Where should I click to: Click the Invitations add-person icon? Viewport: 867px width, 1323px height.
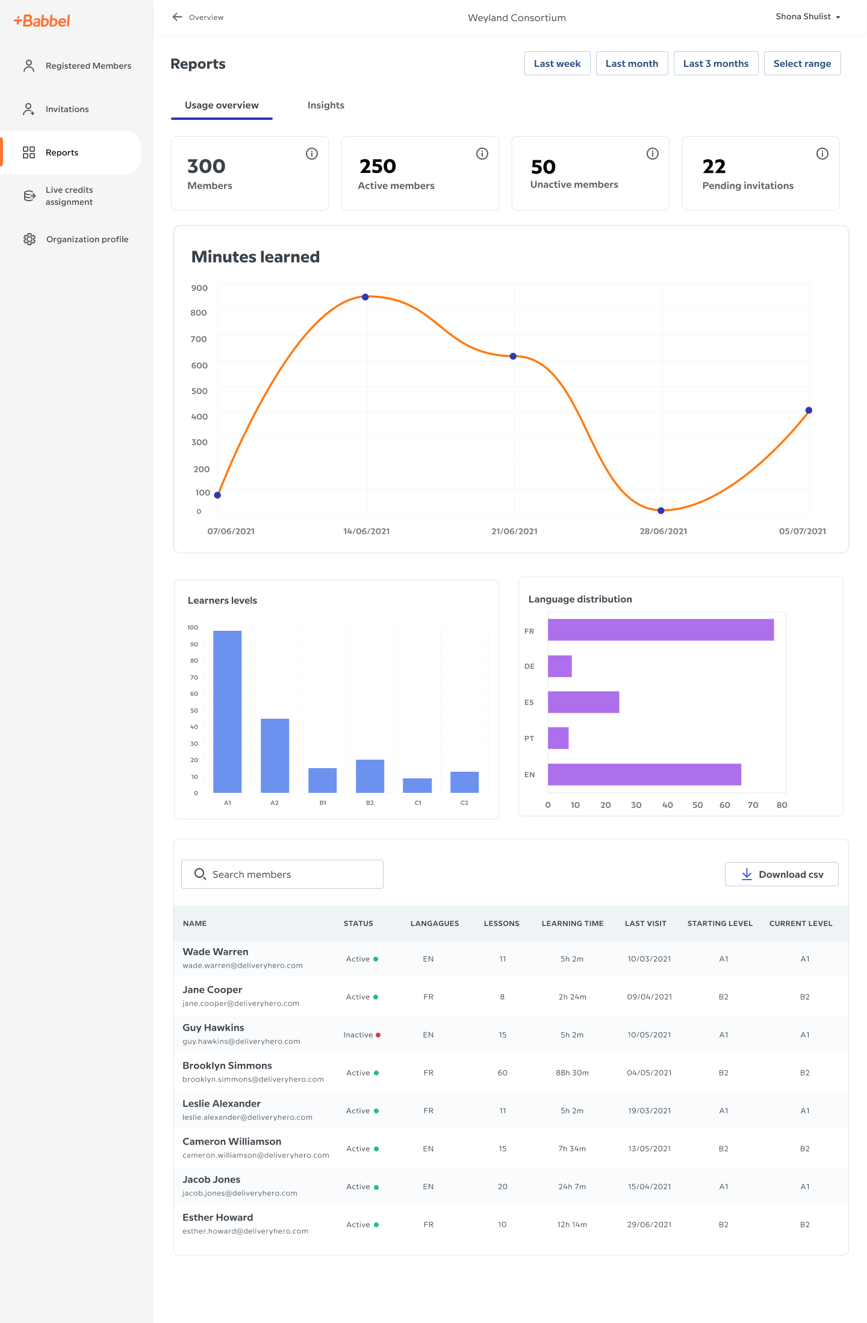click(x=29, y=109)
